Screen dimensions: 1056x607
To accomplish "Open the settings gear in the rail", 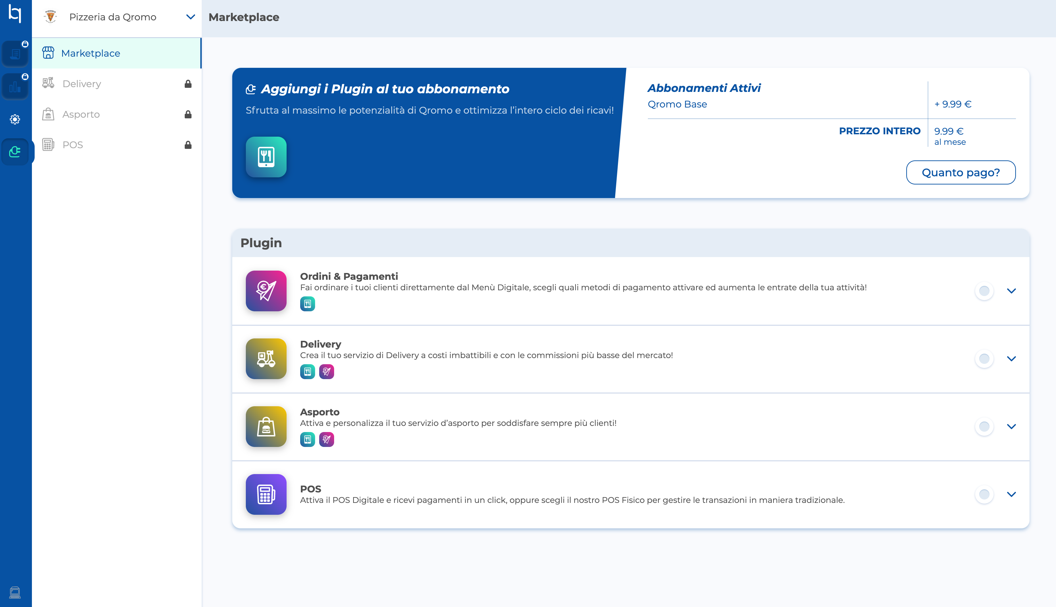I will [15, 119].
